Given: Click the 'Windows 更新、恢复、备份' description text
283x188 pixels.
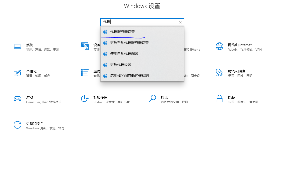Looking at the screenshot, I should (45, 128).
